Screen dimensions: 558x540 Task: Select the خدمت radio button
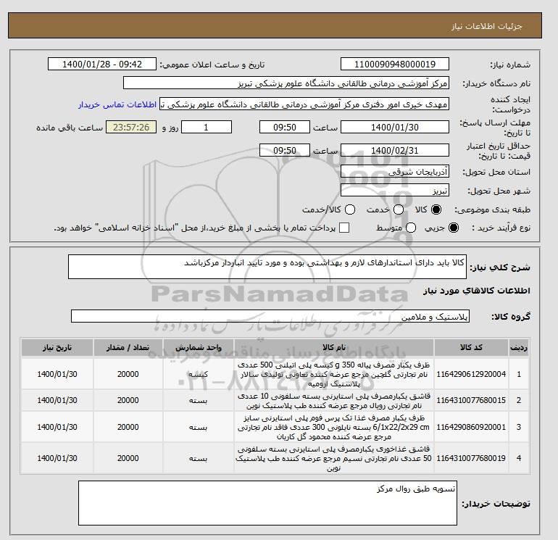coord(399,209)
